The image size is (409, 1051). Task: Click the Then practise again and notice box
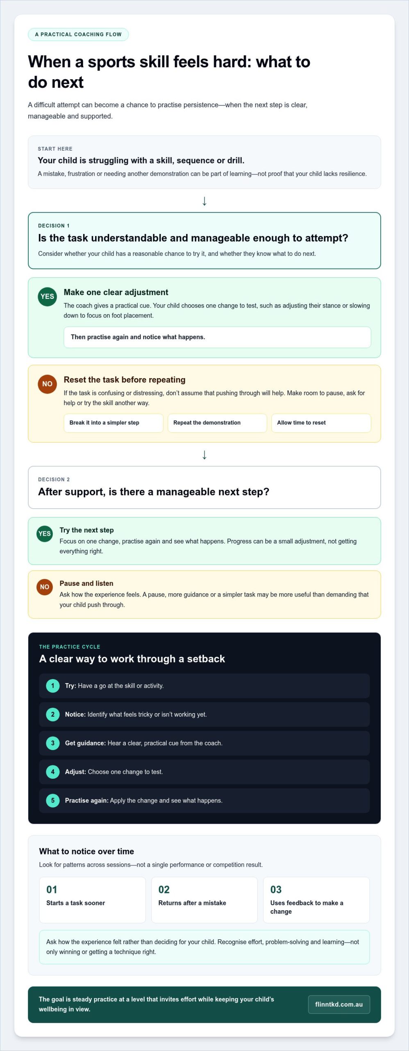click(x=217, y=337)
